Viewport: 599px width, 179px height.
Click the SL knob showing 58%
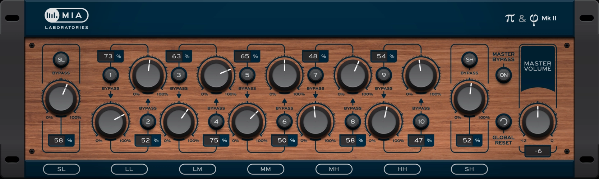pos(61,98)
